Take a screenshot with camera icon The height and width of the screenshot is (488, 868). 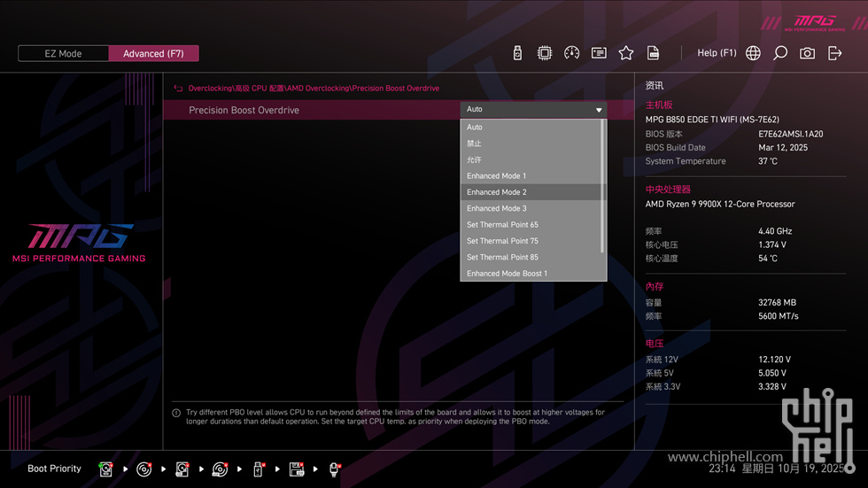pos(807,53)
